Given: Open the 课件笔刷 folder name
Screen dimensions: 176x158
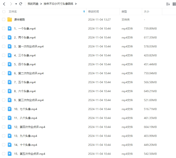Looking at the screenshot, I should [x=20, y=20].
